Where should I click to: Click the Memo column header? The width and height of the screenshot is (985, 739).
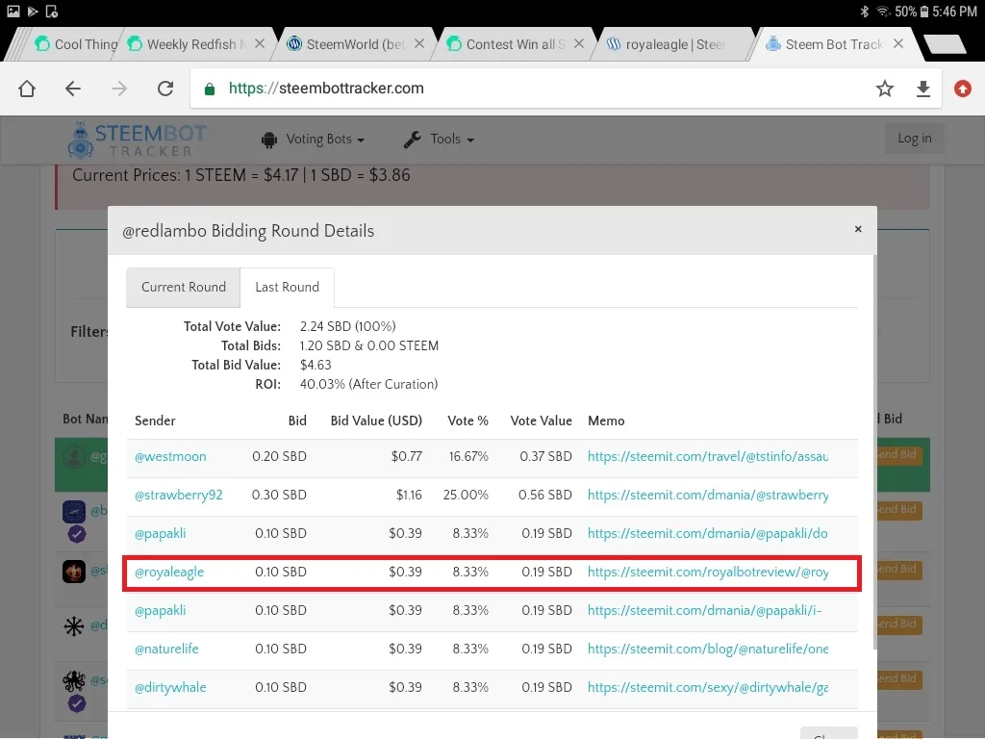pos(606,421)
